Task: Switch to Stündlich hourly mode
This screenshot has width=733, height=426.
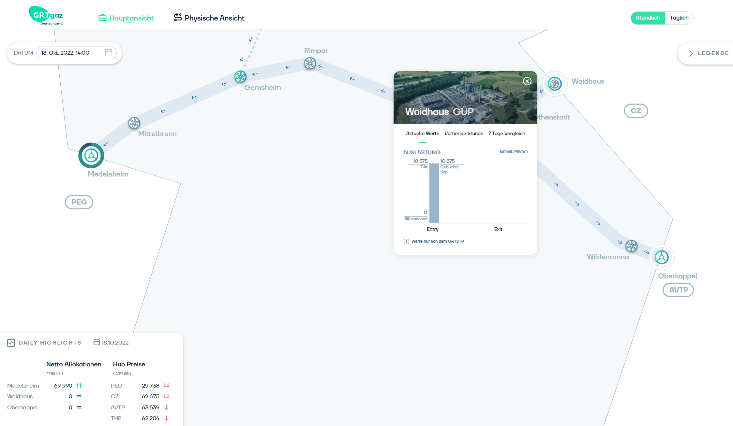Action: pyautogui.click(x=648, y=18)
